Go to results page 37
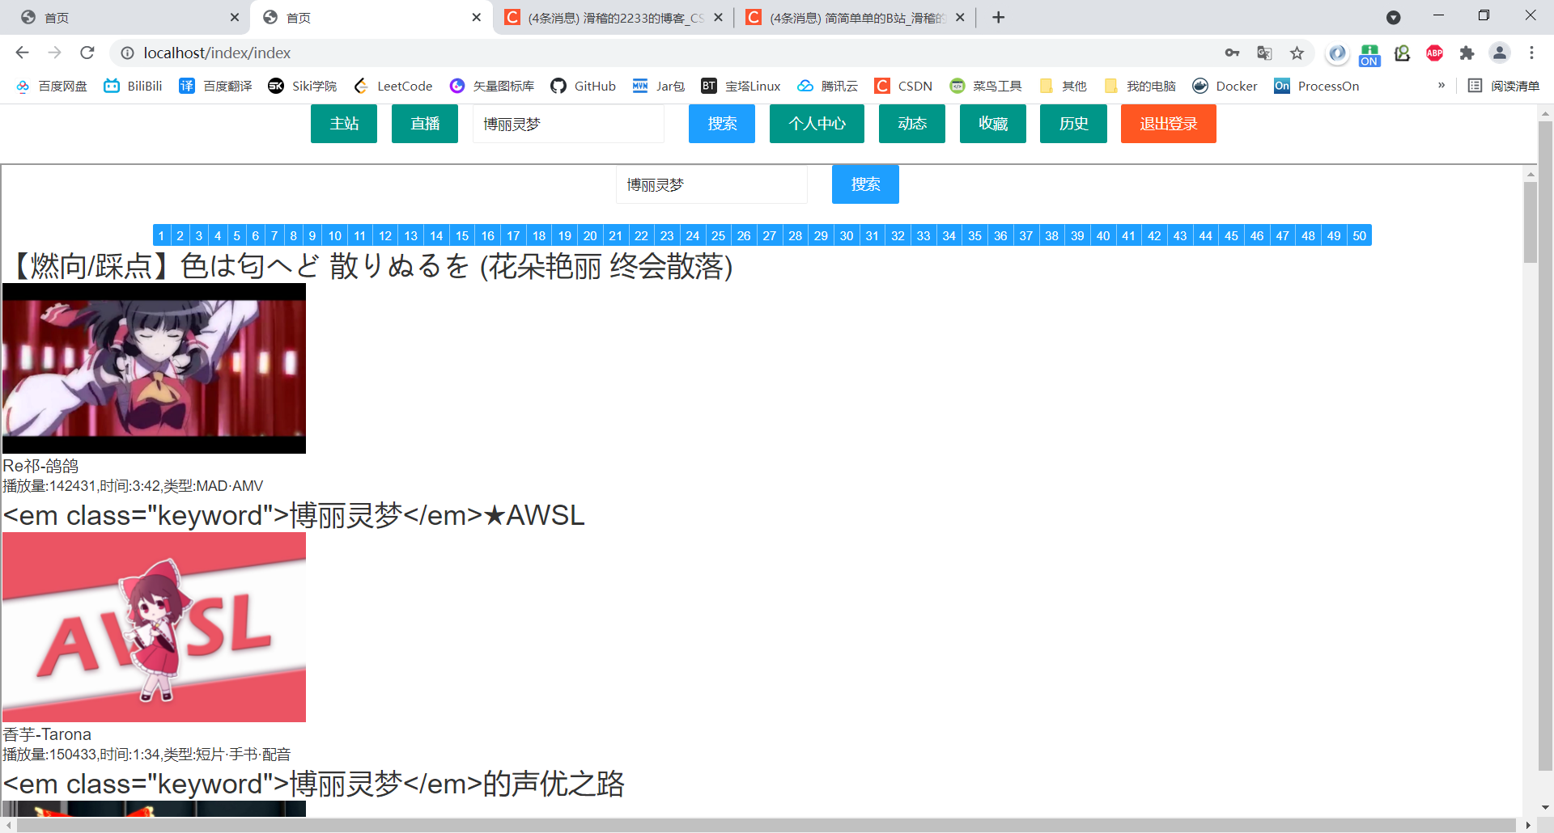 [1025, 235]
